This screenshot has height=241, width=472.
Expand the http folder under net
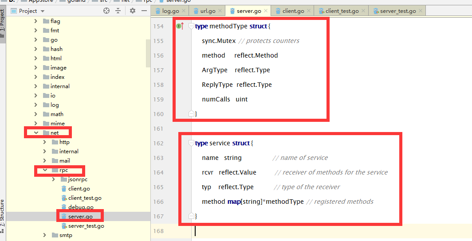(x=45, y=142)
